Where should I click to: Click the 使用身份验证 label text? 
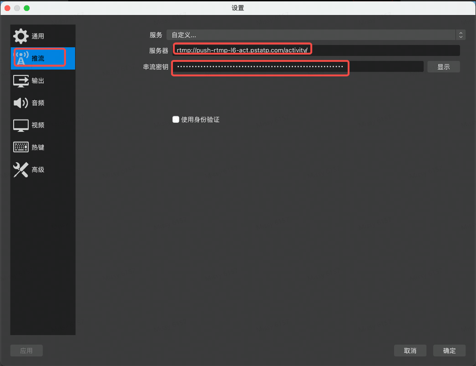(x=200, y=120)
